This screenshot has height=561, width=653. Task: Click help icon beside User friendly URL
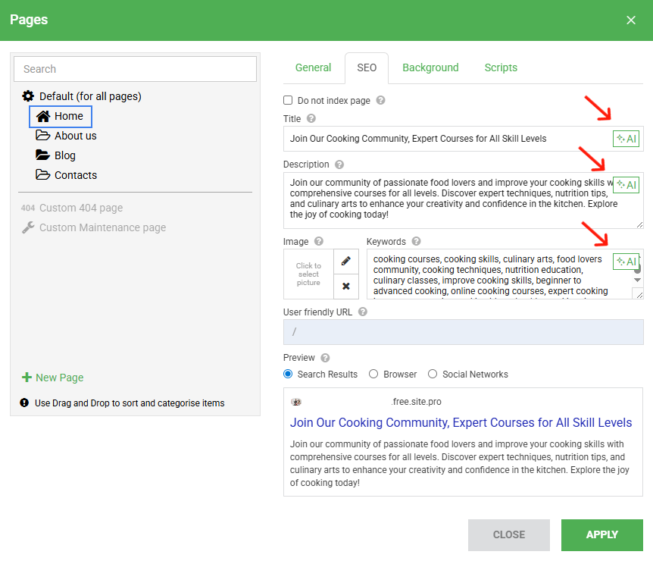(x=363, y=312)
